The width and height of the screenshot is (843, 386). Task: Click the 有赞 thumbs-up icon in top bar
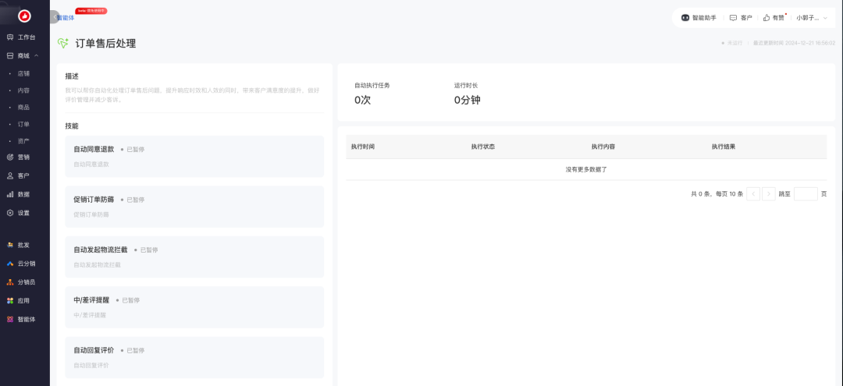coord(767,17)
